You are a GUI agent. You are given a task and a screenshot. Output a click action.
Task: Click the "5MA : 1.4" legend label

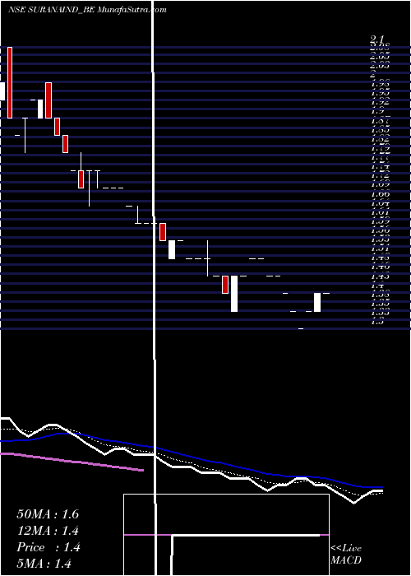[x=44, y=564]
